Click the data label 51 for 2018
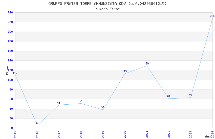Image resolution: width=215 pixels, height=139 pixels. click(x=81, y=101)
